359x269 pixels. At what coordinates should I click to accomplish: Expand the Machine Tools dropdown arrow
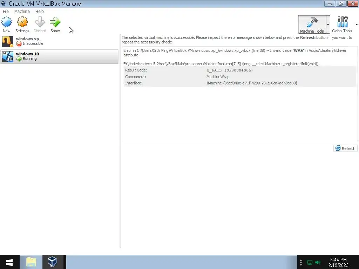pos(328,25)
